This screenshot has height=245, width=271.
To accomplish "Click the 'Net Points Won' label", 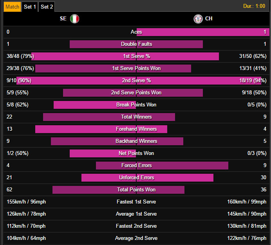I will coord(136,153).
